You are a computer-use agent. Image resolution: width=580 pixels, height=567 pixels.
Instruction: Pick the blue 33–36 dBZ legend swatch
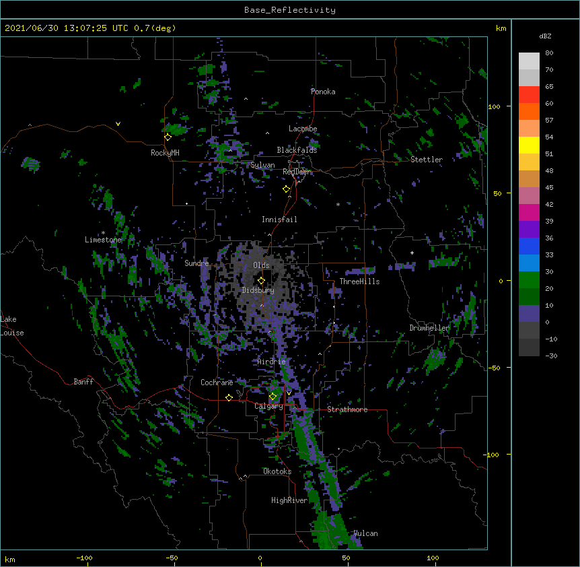tap(529, 246)
